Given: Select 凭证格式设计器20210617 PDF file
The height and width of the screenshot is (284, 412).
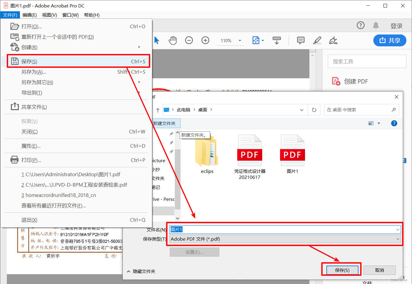Looking at the screenshot, I should click(x=250, y=157).
